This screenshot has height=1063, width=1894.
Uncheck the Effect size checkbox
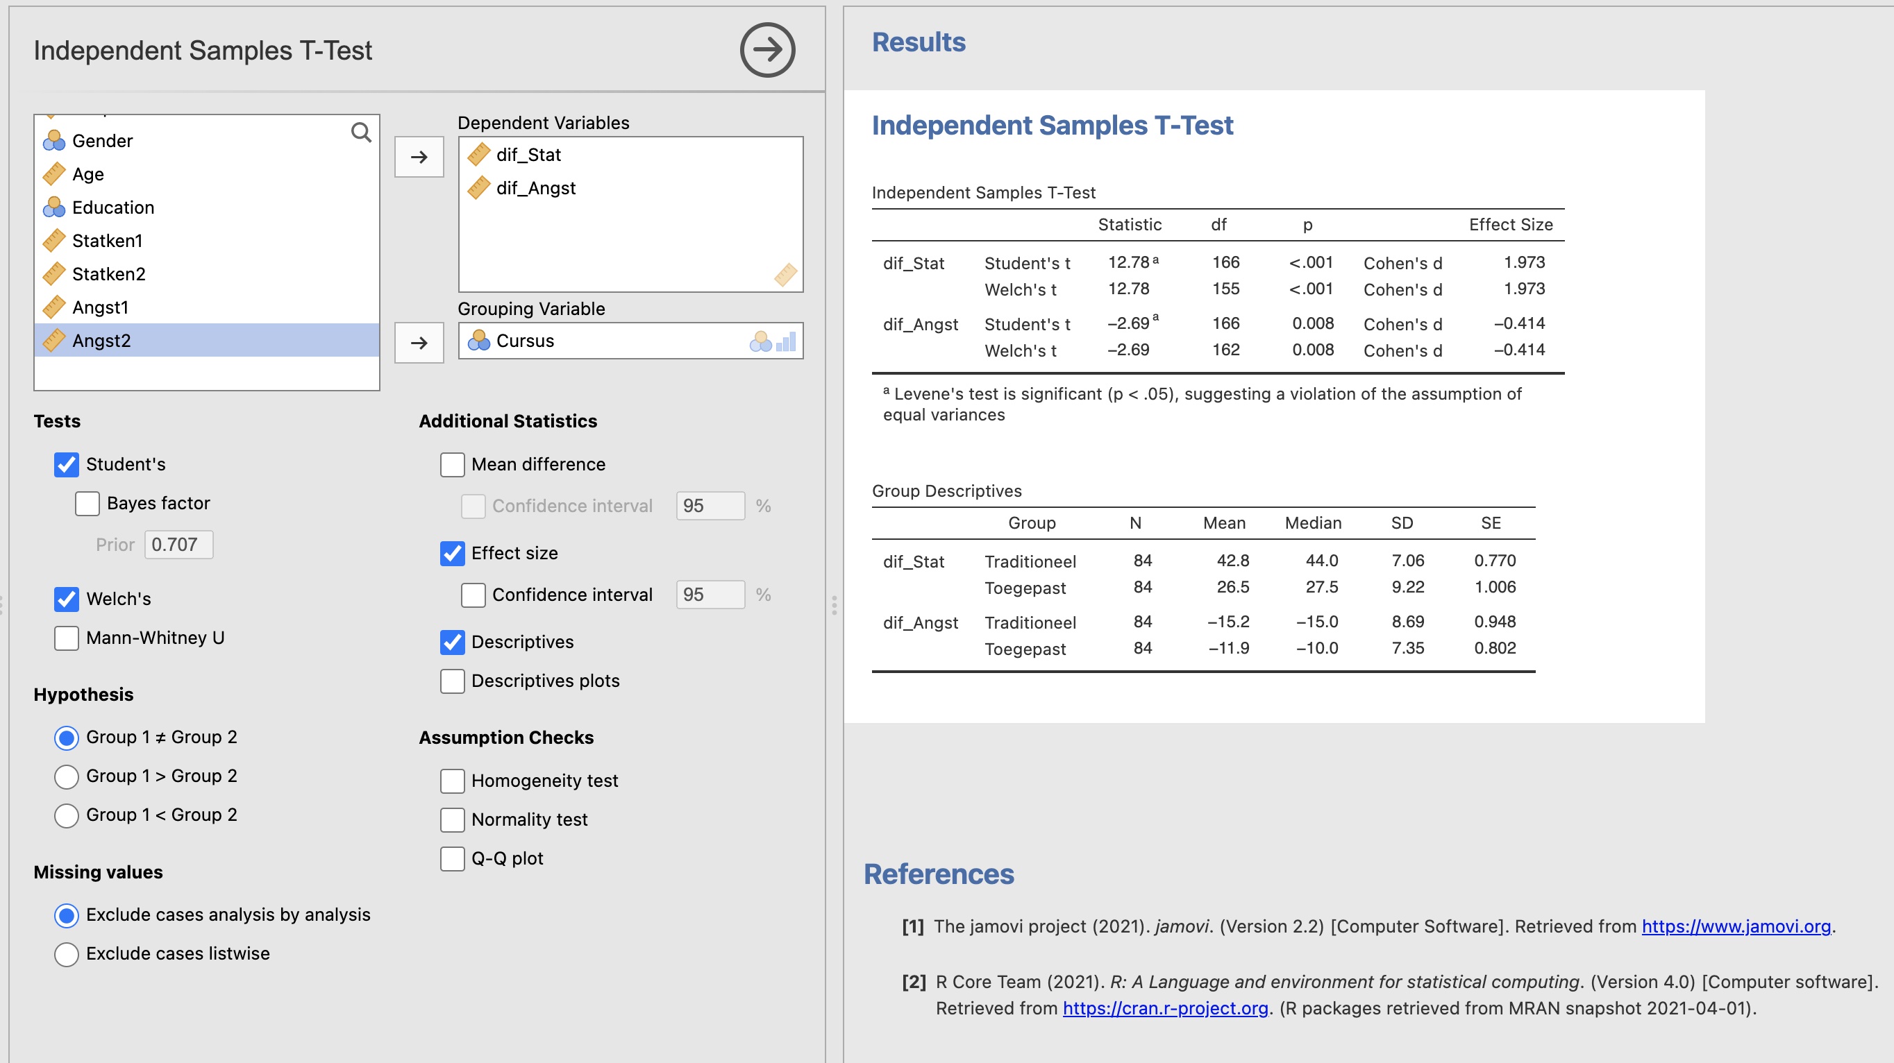452,553
